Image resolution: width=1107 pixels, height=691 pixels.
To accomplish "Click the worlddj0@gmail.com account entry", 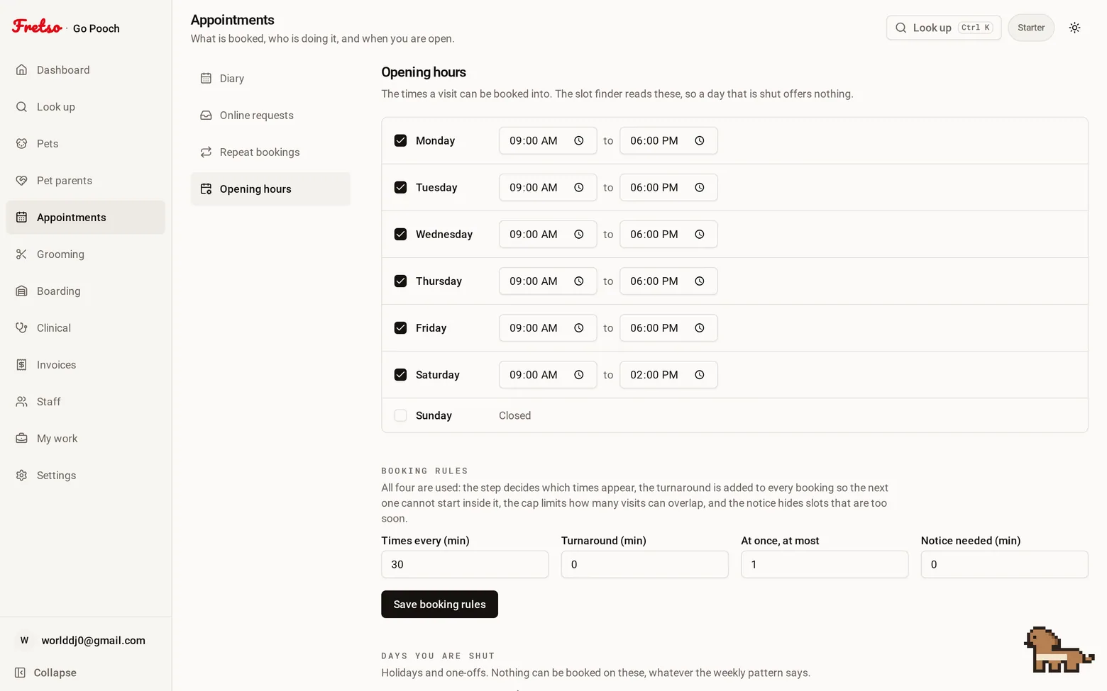I will pos(85,640).
